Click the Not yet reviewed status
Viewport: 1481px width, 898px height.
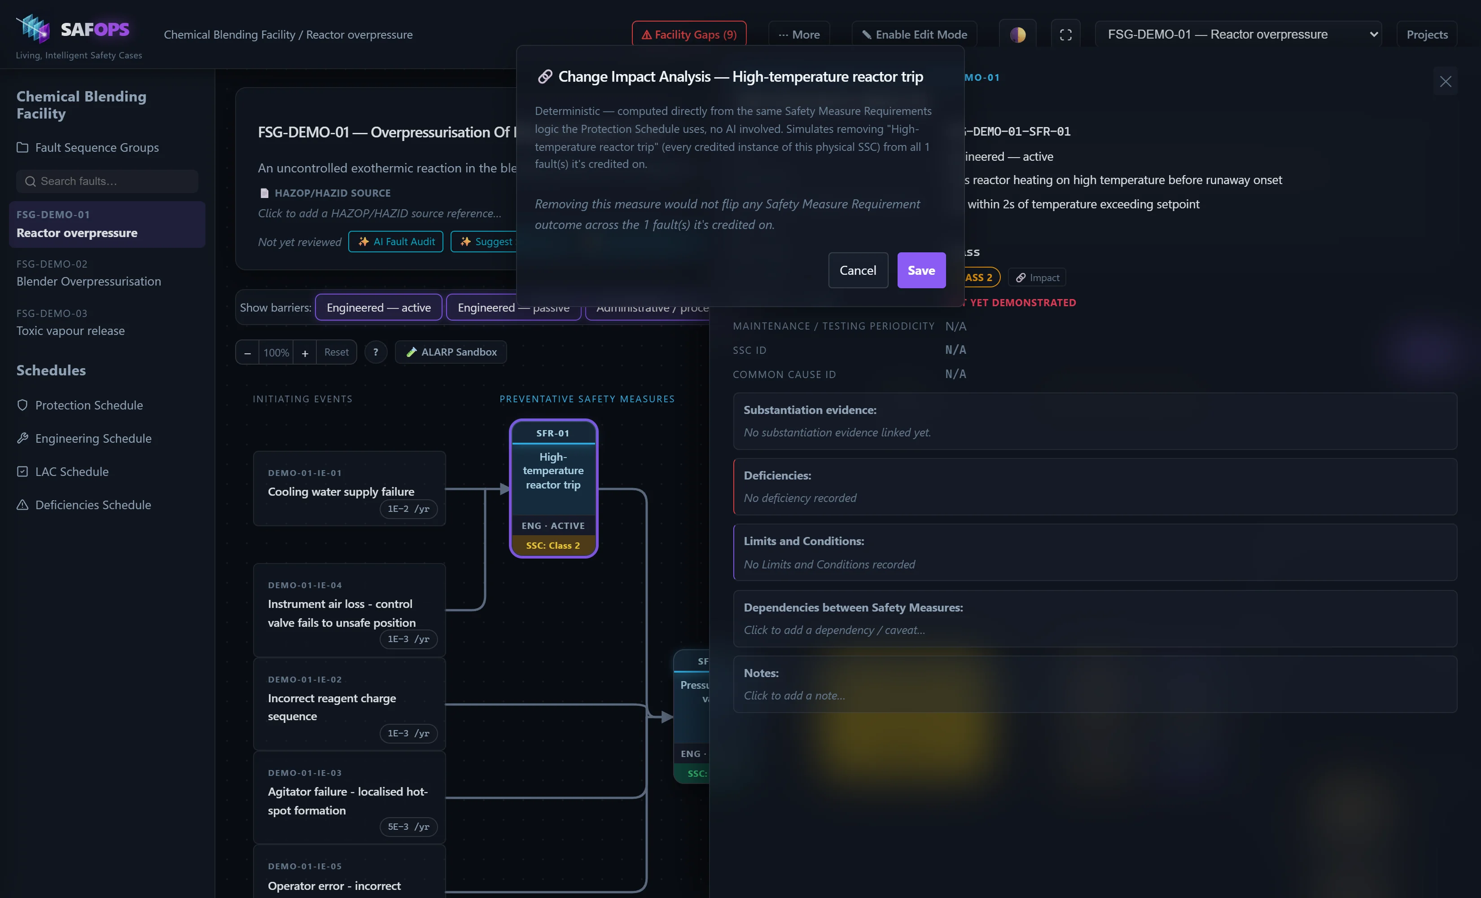(x=299, y=242)
